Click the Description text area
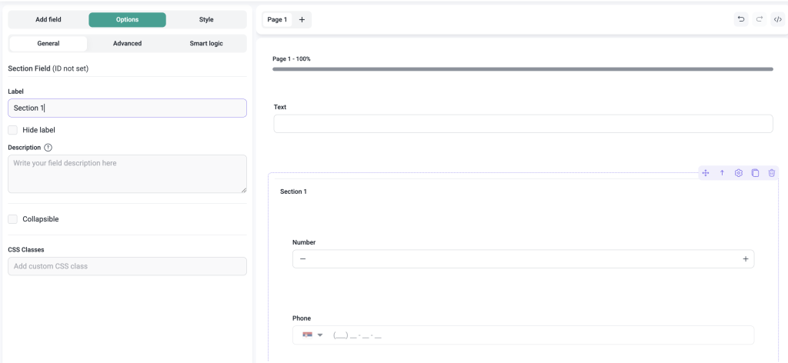 click(x=127, y=174)
